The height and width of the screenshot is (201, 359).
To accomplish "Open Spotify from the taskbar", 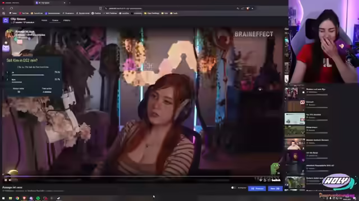I will (38, 198).
